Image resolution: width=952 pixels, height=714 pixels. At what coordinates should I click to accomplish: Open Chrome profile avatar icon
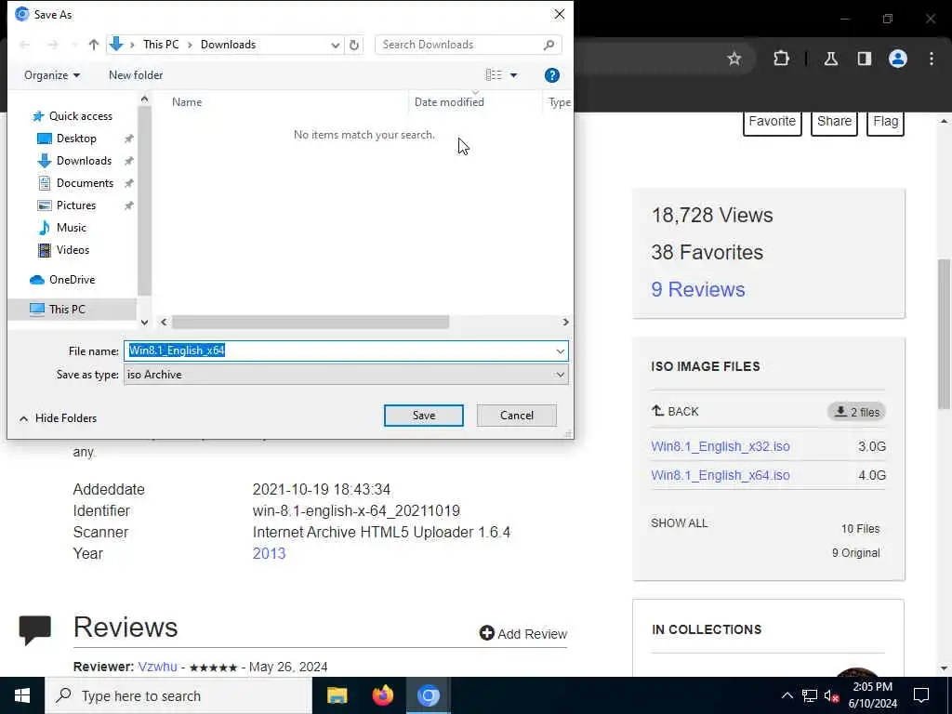coord(898,59)
